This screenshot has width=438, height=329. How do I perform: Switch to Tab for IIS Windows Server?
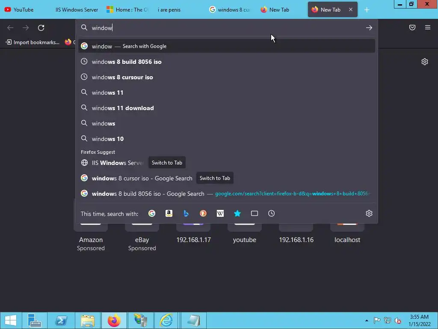tap(167, 162)
